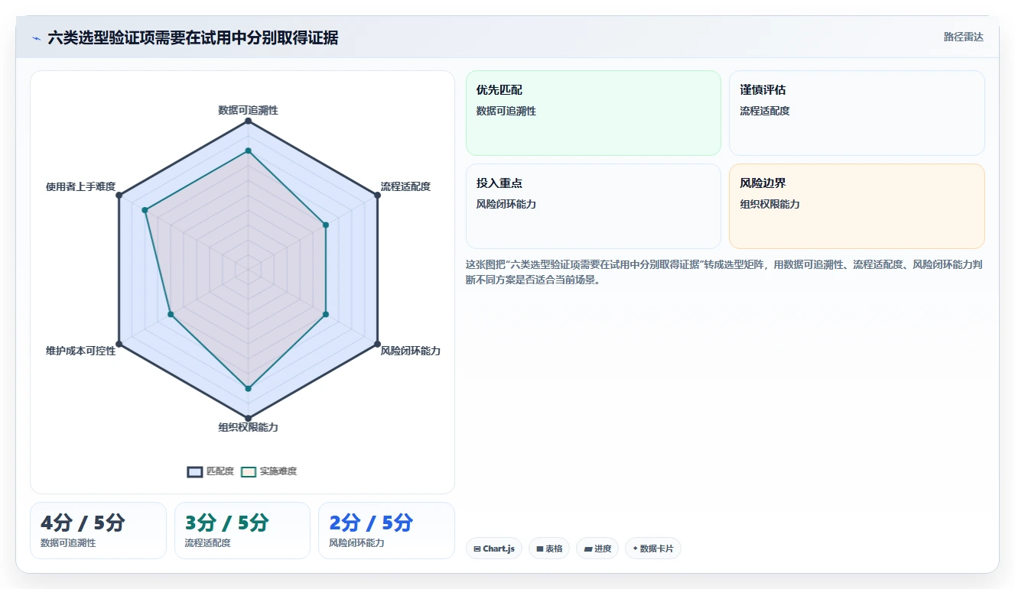Click the description paragraph starting 这张图把
The height and width of the screenshot is (589, 1015).
724,272
